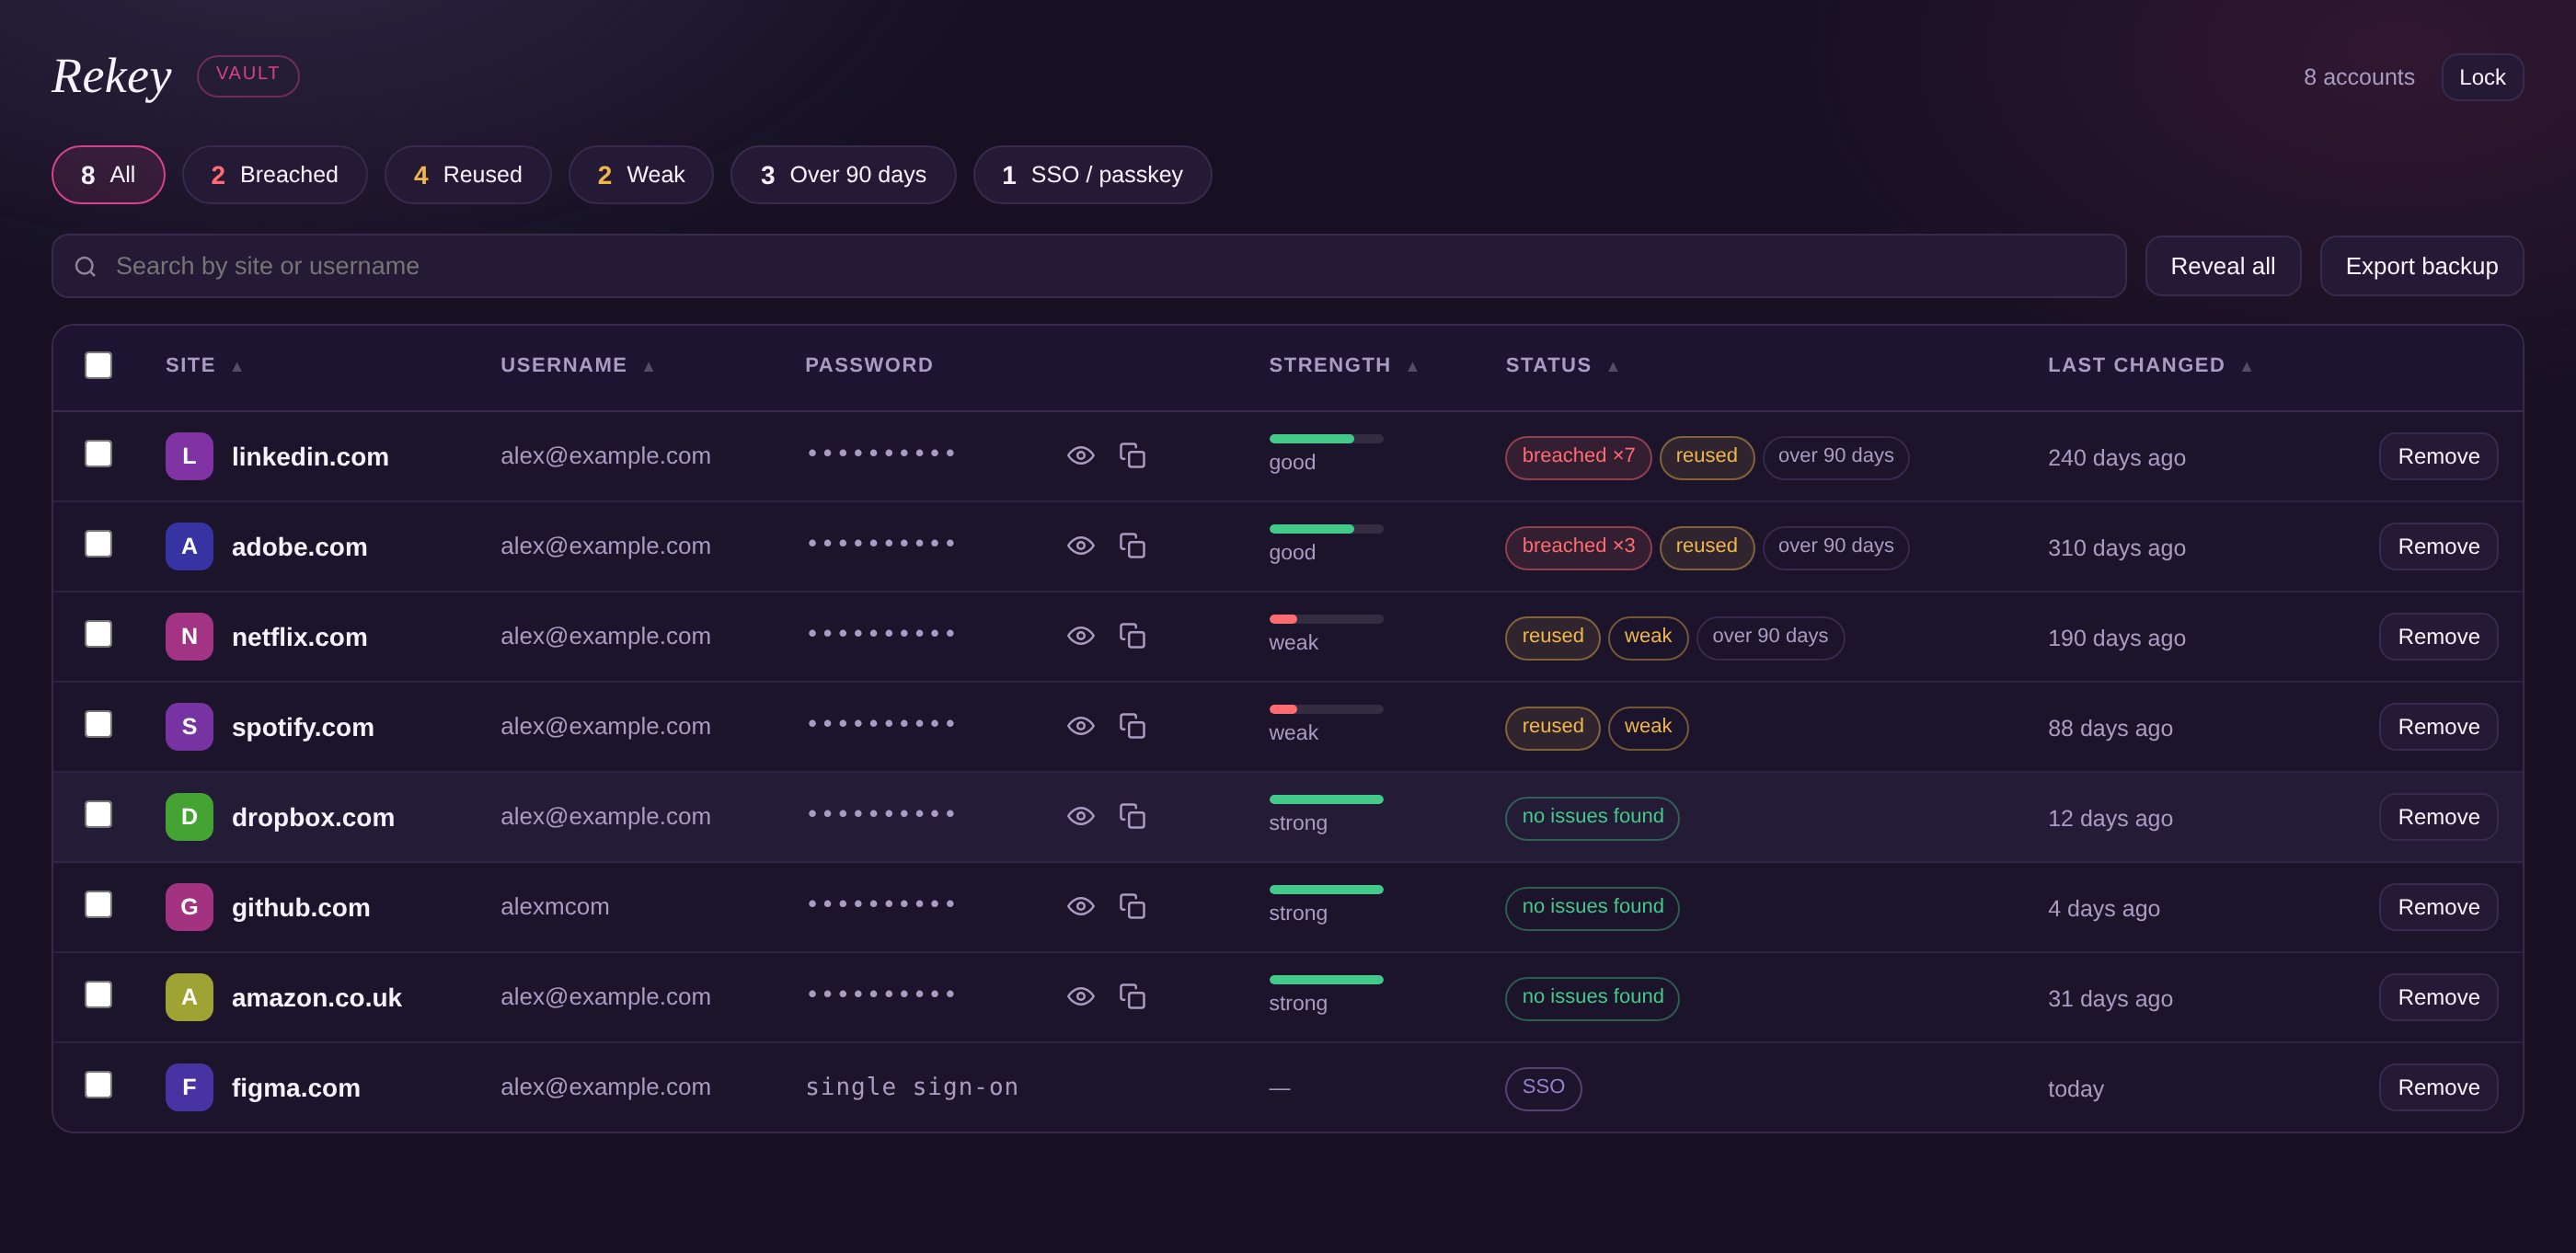Click the spotify.com S site avatar

(x=189, y=726)
